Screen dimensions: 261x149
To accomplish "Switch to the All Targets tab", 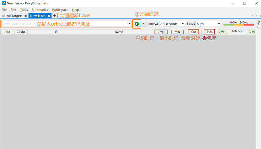I will [15, 16].
